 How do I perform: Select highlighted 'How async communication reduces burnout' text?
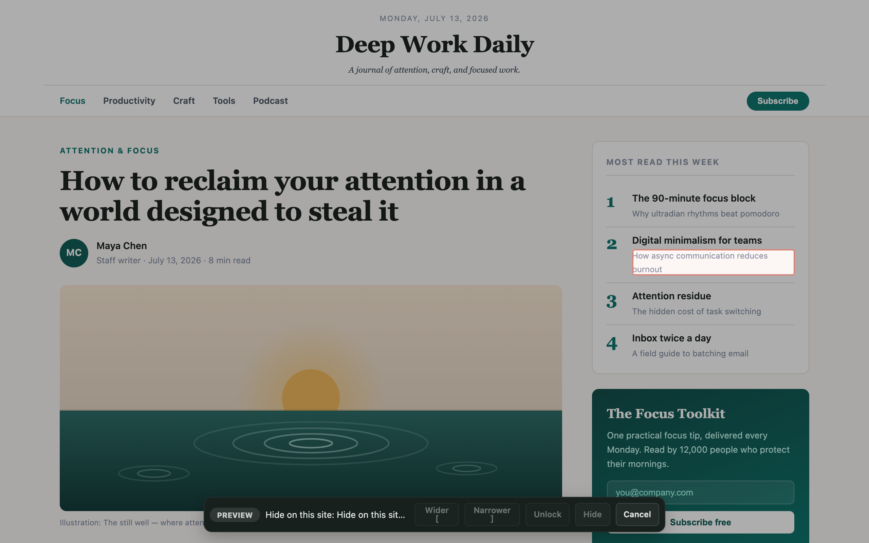[x=713, y=262]
